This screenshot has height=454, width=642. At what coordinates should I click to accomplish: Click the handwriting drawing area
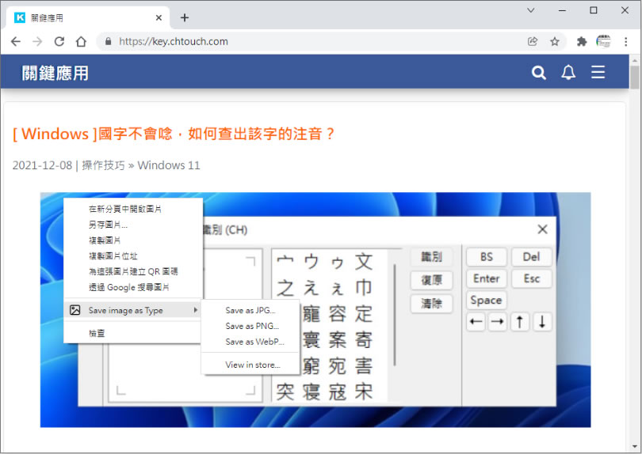click(x=185, y=325)
